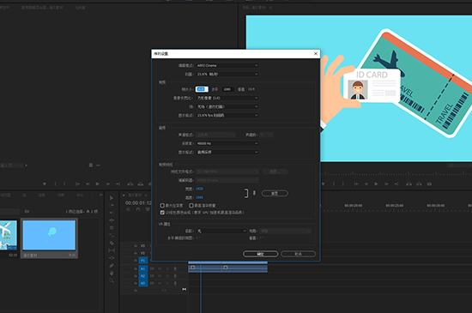472x313 pixels.
Task: Toggle the A1 track target button
Action: 143,268
